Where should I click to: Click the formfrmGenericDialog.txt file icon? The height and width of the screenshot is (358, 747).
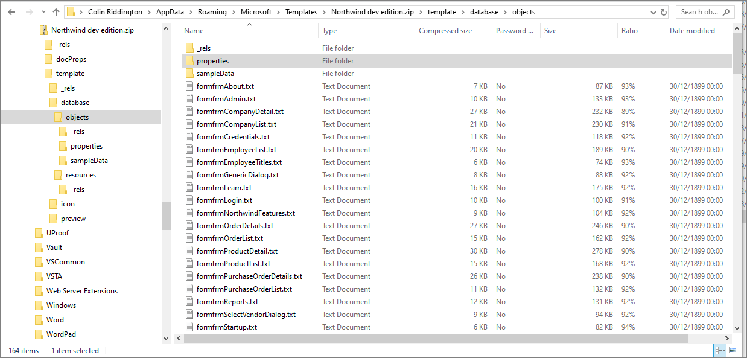(189, 175)
